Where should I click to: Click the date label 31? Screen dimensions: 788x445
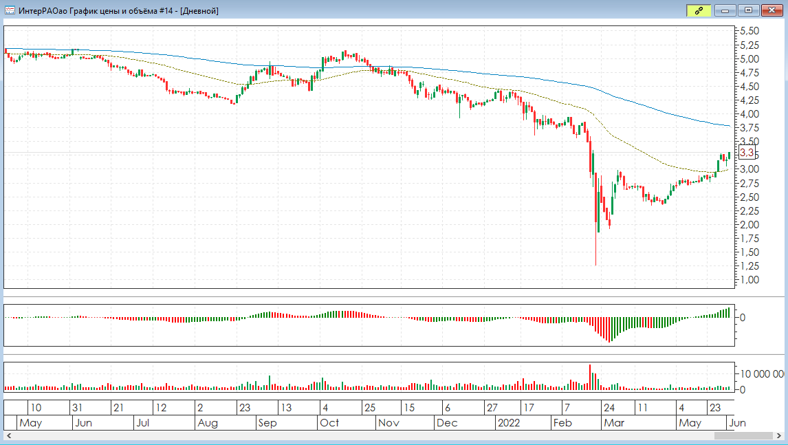(77, 408)
